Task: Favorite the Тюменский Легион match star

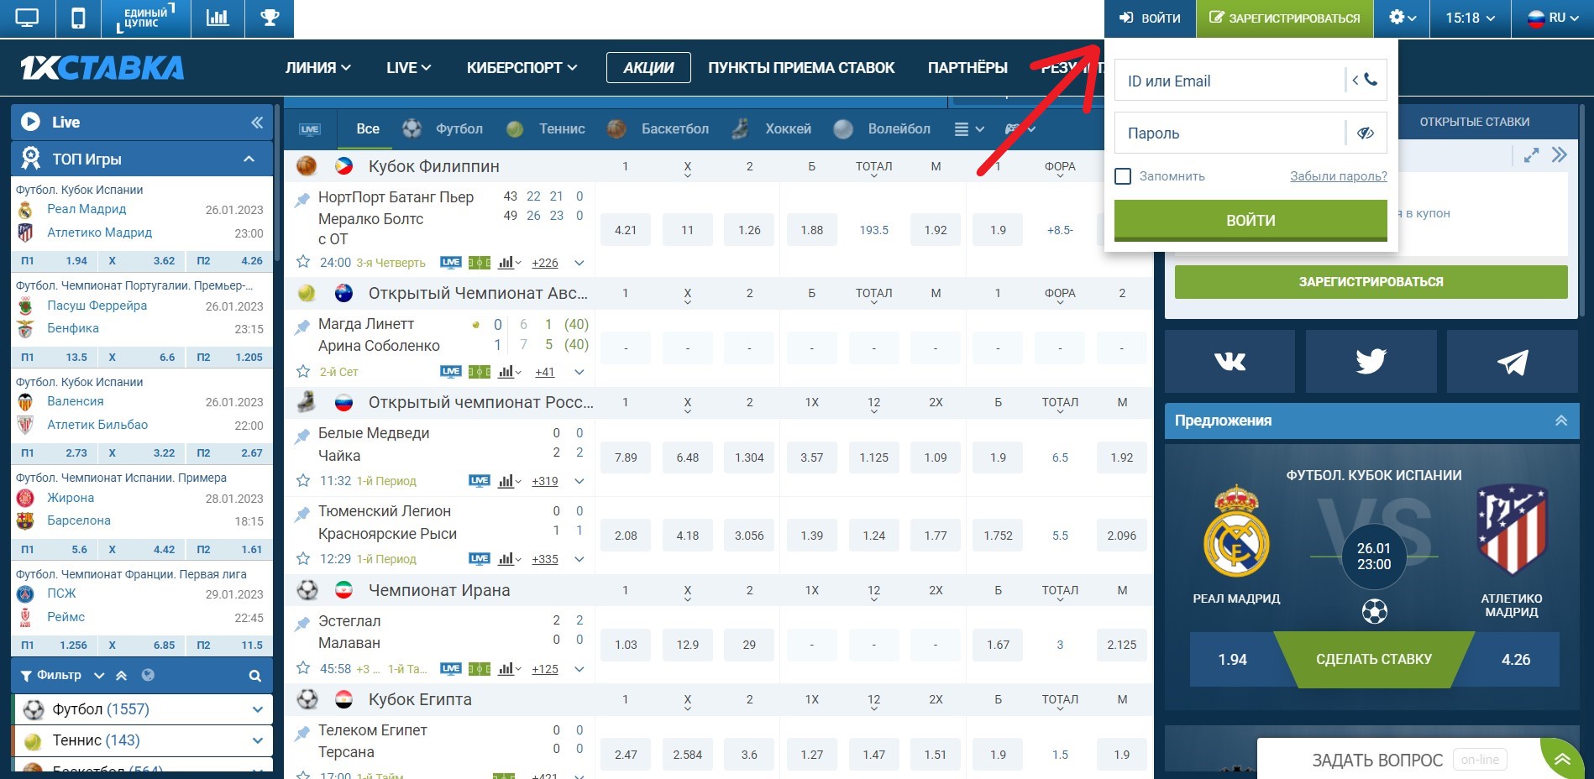Action: tap(303, 558)
